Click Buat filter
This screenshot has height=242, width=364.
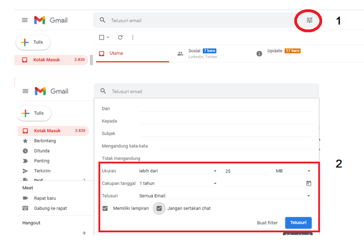(267, 223)
